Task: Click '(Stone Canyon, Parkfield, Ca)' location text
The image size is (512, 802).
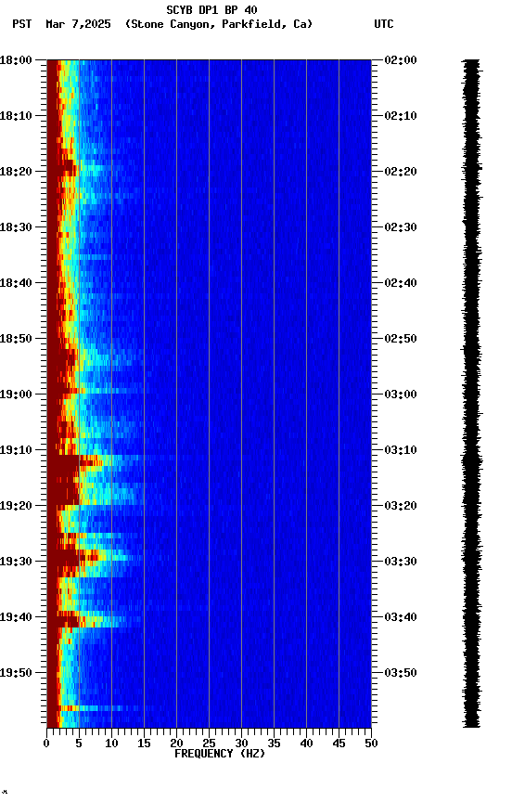Action: coord(219,24)
